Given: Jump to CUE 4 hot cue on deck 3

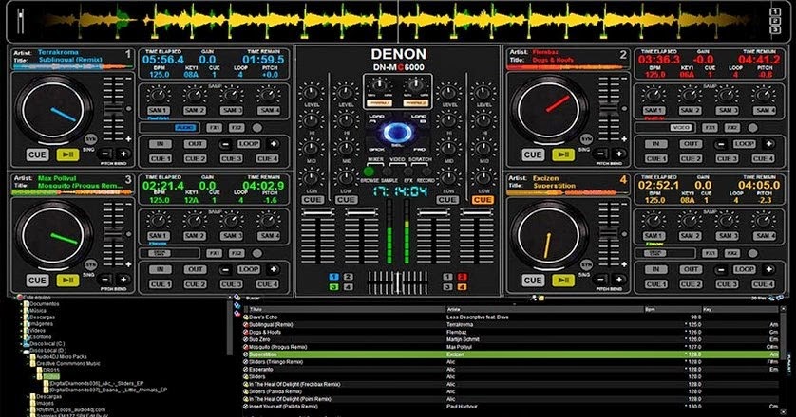Looking at the screenshot, I should tap(268, 284).
